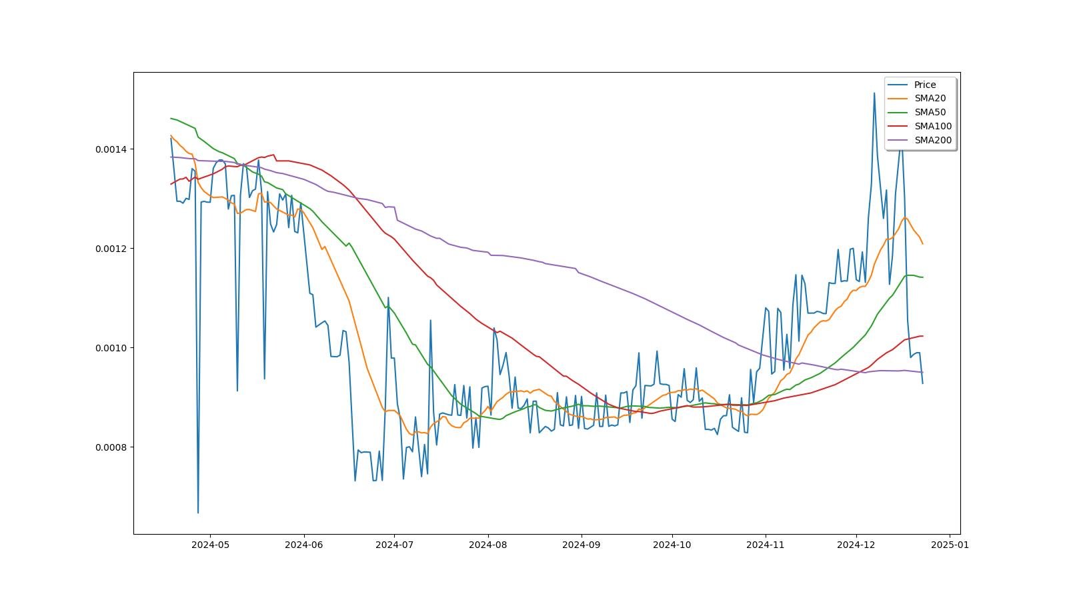Click the 2024-09 x-axis tick label

(582, 545)
